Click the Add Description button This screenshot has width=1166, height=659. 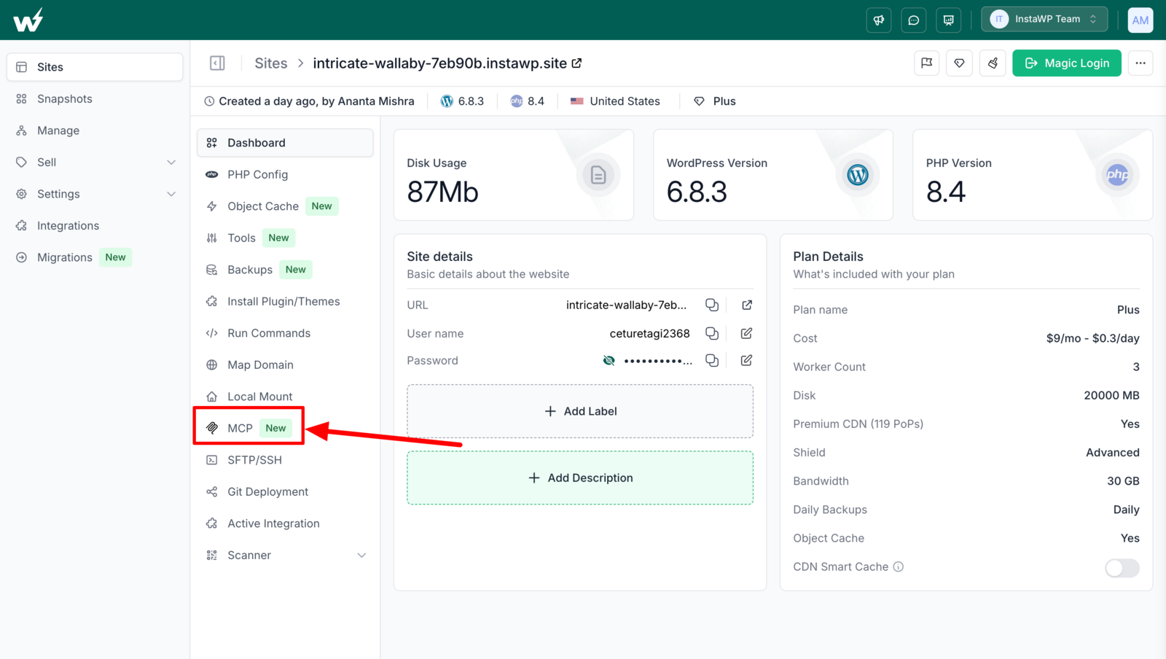[x=580, y=478]
